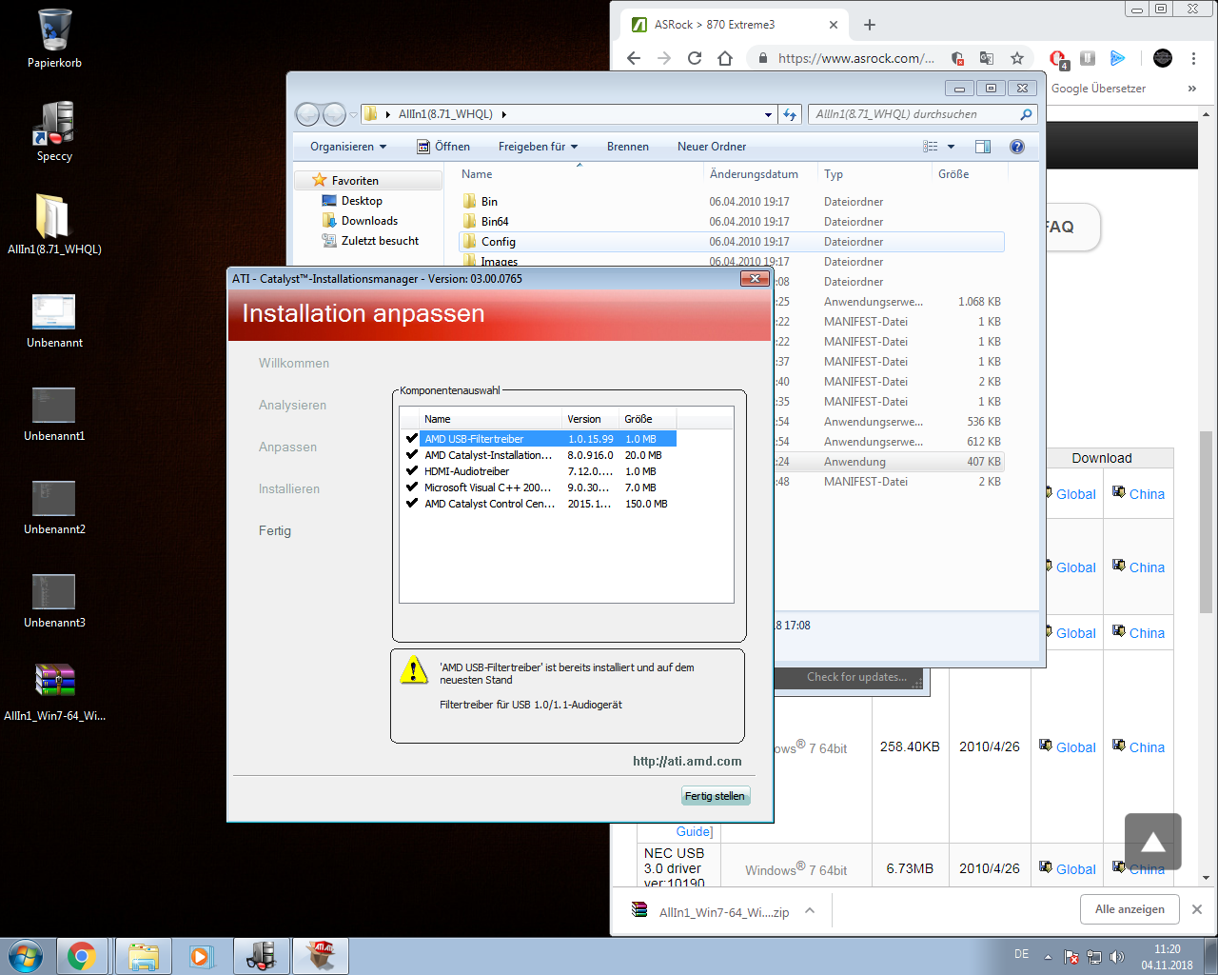Open the Papierkorb desktop icon
This screenshot has width=1218, height=975.
[x=54, y=38]
